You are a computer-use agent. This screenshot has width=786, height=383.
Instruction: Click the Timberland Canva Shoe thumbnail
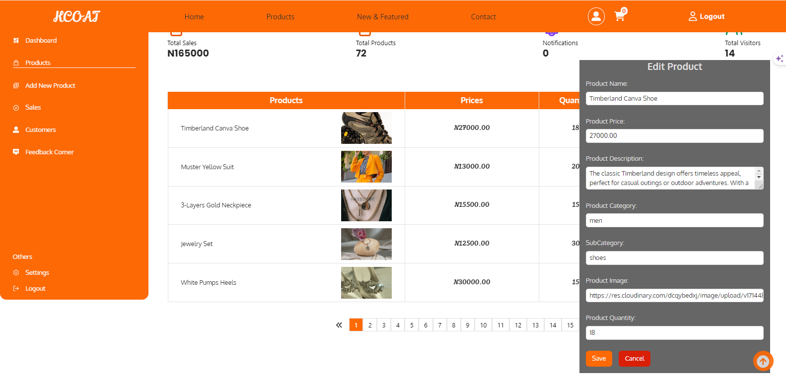pos(366,128)
